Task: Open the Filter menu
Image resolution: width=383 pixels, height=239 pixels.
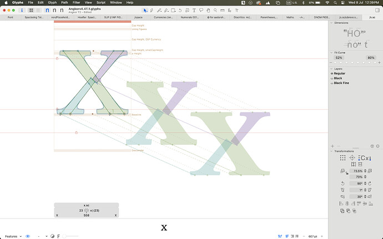Action: (76, 2)
